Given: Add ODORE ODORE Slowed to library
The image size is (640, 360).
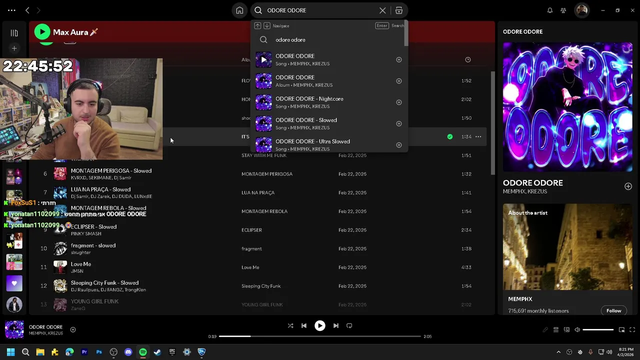Looking at the screenshot, I should pos(399,123).
